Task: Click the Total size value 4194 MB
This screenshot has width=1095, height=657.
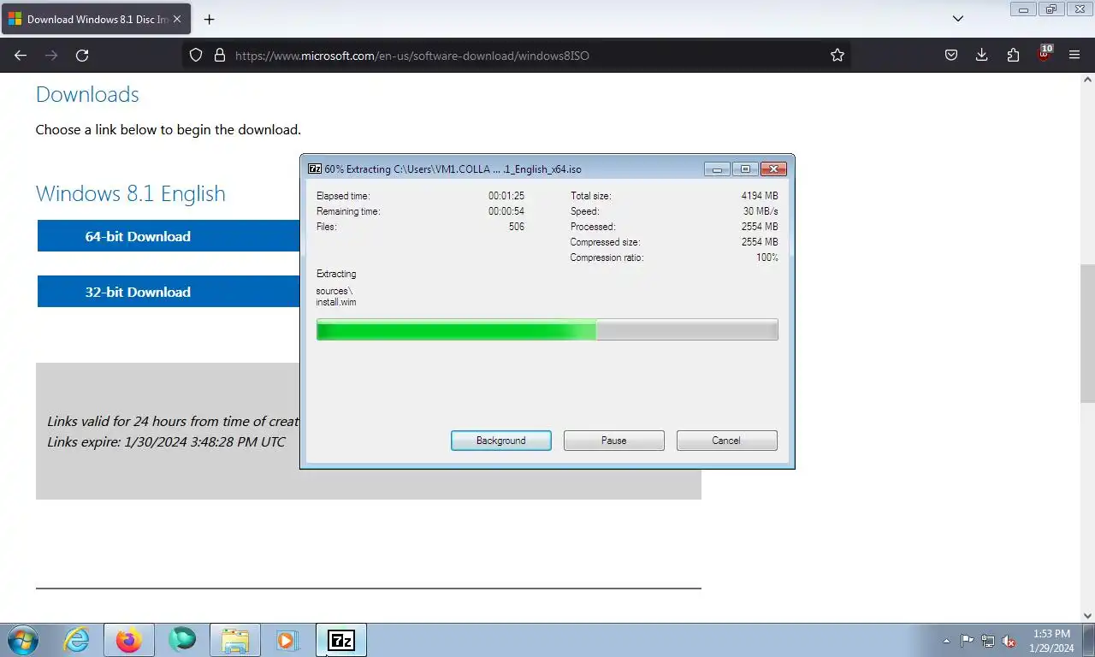Action: click(x=760, y=196)
